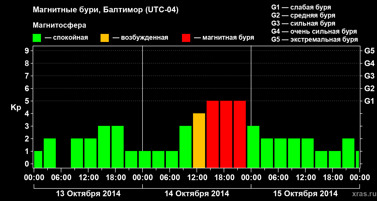Click the '15 Октября 2014' date label

pos(305,193)
